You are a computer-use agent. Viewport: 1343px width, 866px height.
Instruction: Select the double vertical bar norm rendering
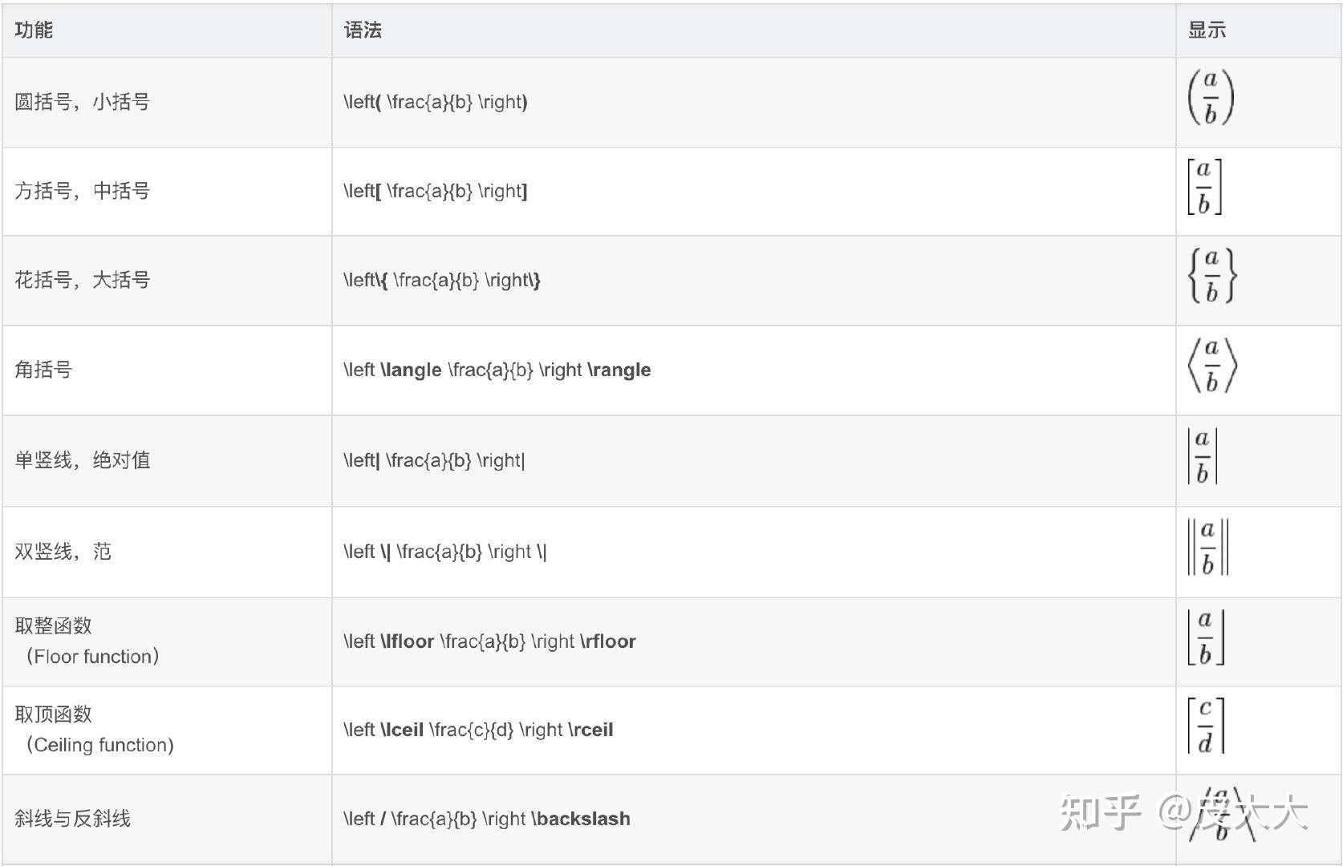click(x=1207, y=548)
